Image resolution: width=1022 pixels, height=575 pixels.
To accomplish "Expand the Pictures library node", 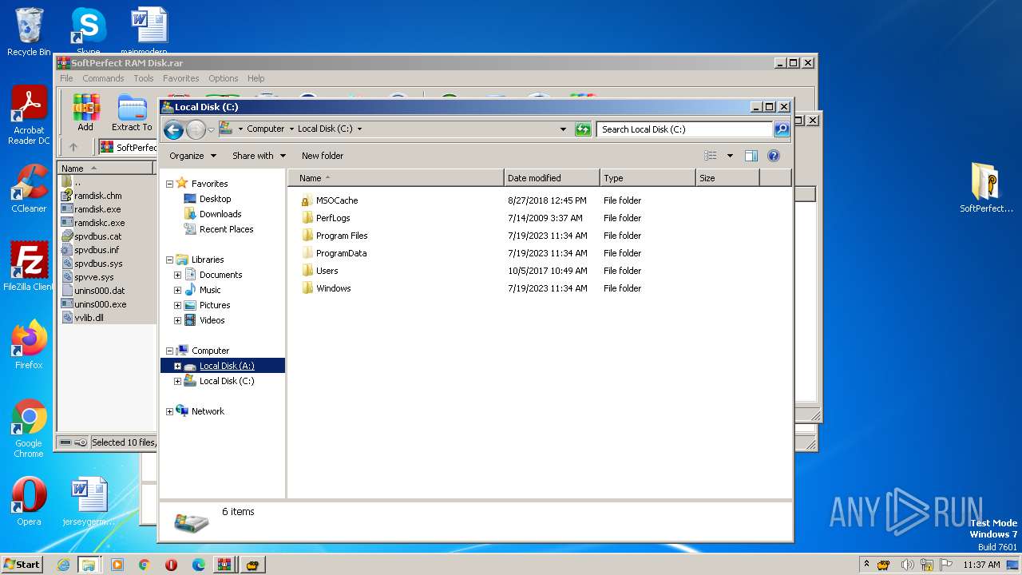I will pos(177,305).
